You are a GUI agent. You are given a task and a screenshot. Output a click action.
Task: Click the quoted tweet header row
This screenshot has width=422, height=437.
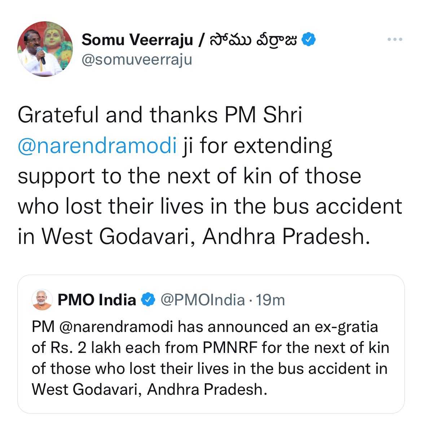[159, 299]
